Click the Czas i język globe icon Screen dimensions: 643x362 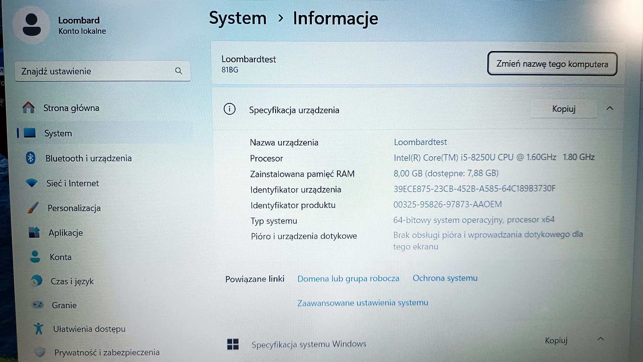36,281
